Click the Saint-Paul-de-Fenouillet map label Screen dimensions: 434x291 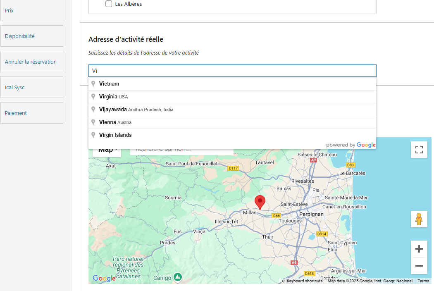191,164
